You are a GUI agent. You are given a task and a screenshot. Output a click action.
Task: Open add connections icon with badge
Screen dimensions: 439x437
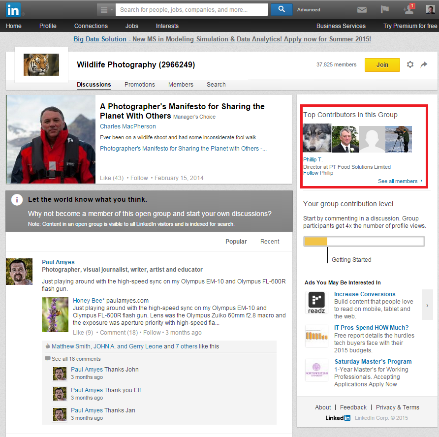(x=409, y=9)
